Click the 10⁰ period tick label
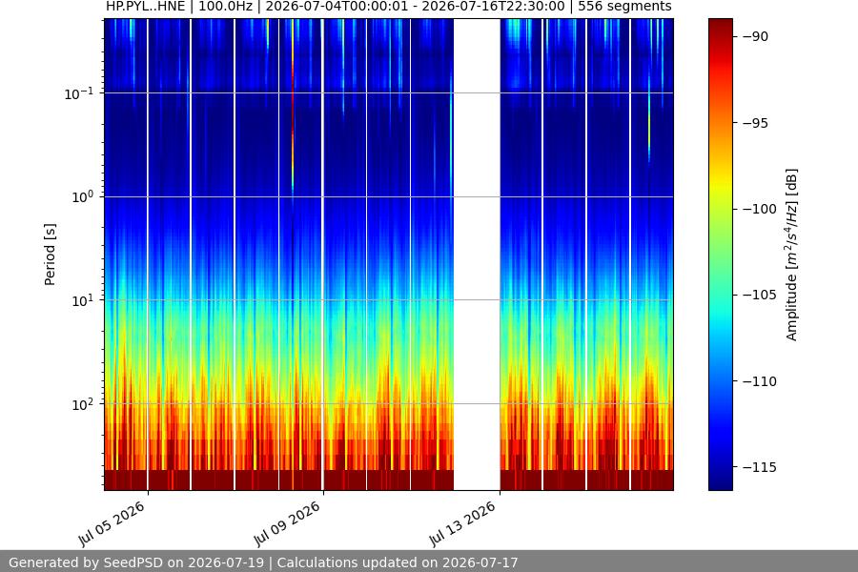This screenshot has width=858, height=572. click(82, 197)
